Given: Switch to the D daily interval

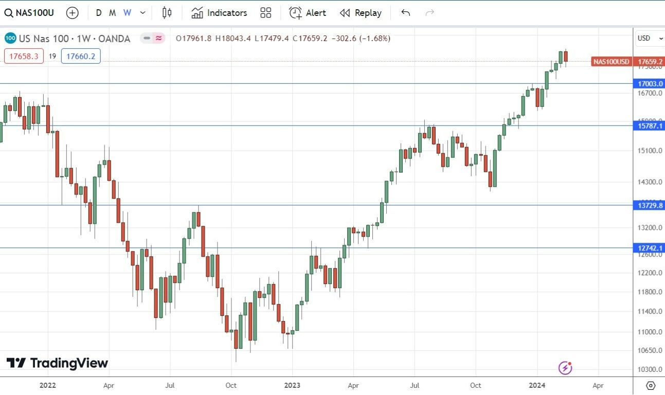Looking at the screenshot, I should pyautogui.click(x=99, y=12).
